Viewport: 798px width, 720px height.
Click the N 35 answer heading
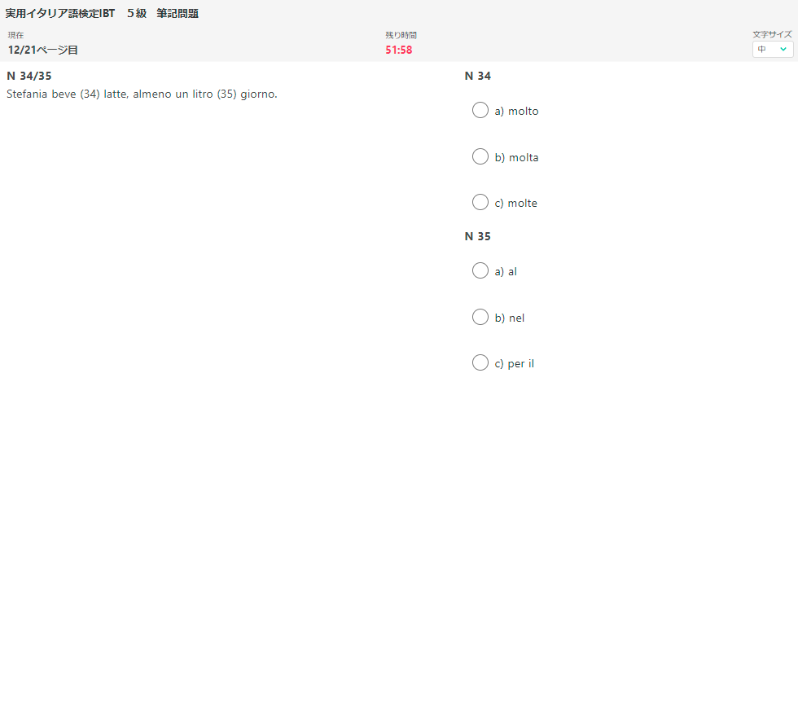pyautogui.click(x=477, y=236)
